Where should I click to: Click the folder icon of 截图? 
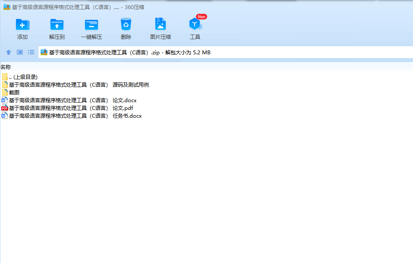click(x=5, y=92)
